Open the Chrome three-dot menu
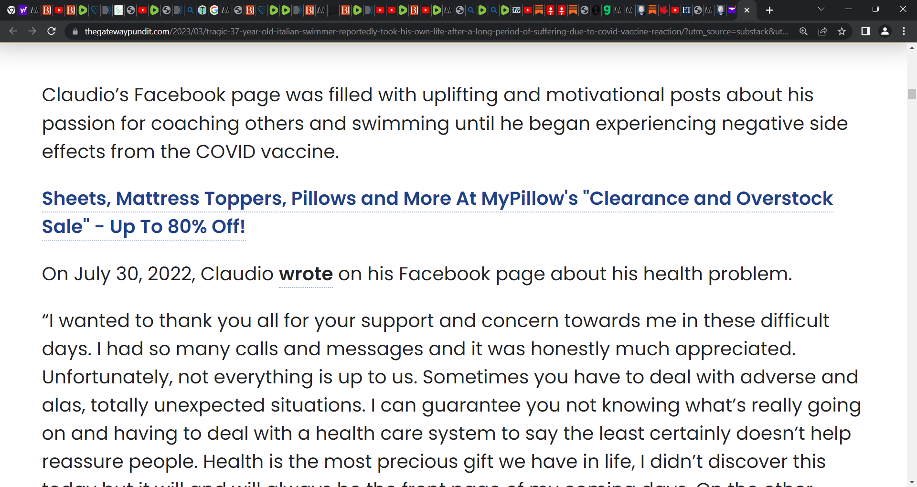The width and height of the screenshot is (917, 487). [x=904, y=32]
